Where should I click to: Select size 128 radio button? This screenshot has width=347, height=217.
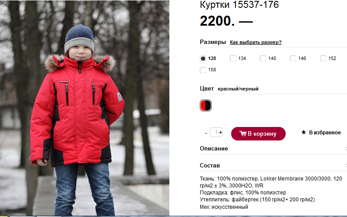point(203,58)
